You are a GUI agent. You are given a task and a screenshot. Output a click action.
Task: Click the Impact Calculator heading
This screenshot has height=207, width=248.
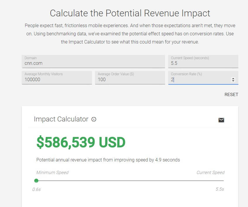(61, 119)
